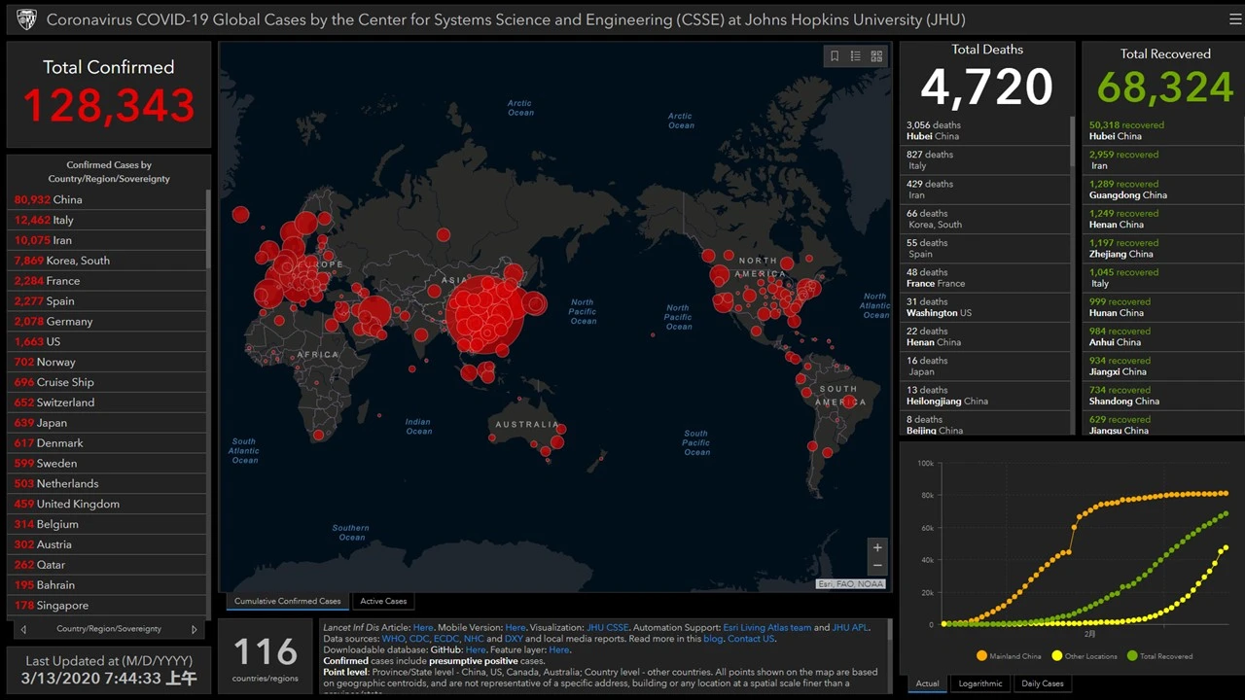The width and height of the screenshot is (1245, 700).
Task: Go to next list with right arrow
Action: (194, 629)
